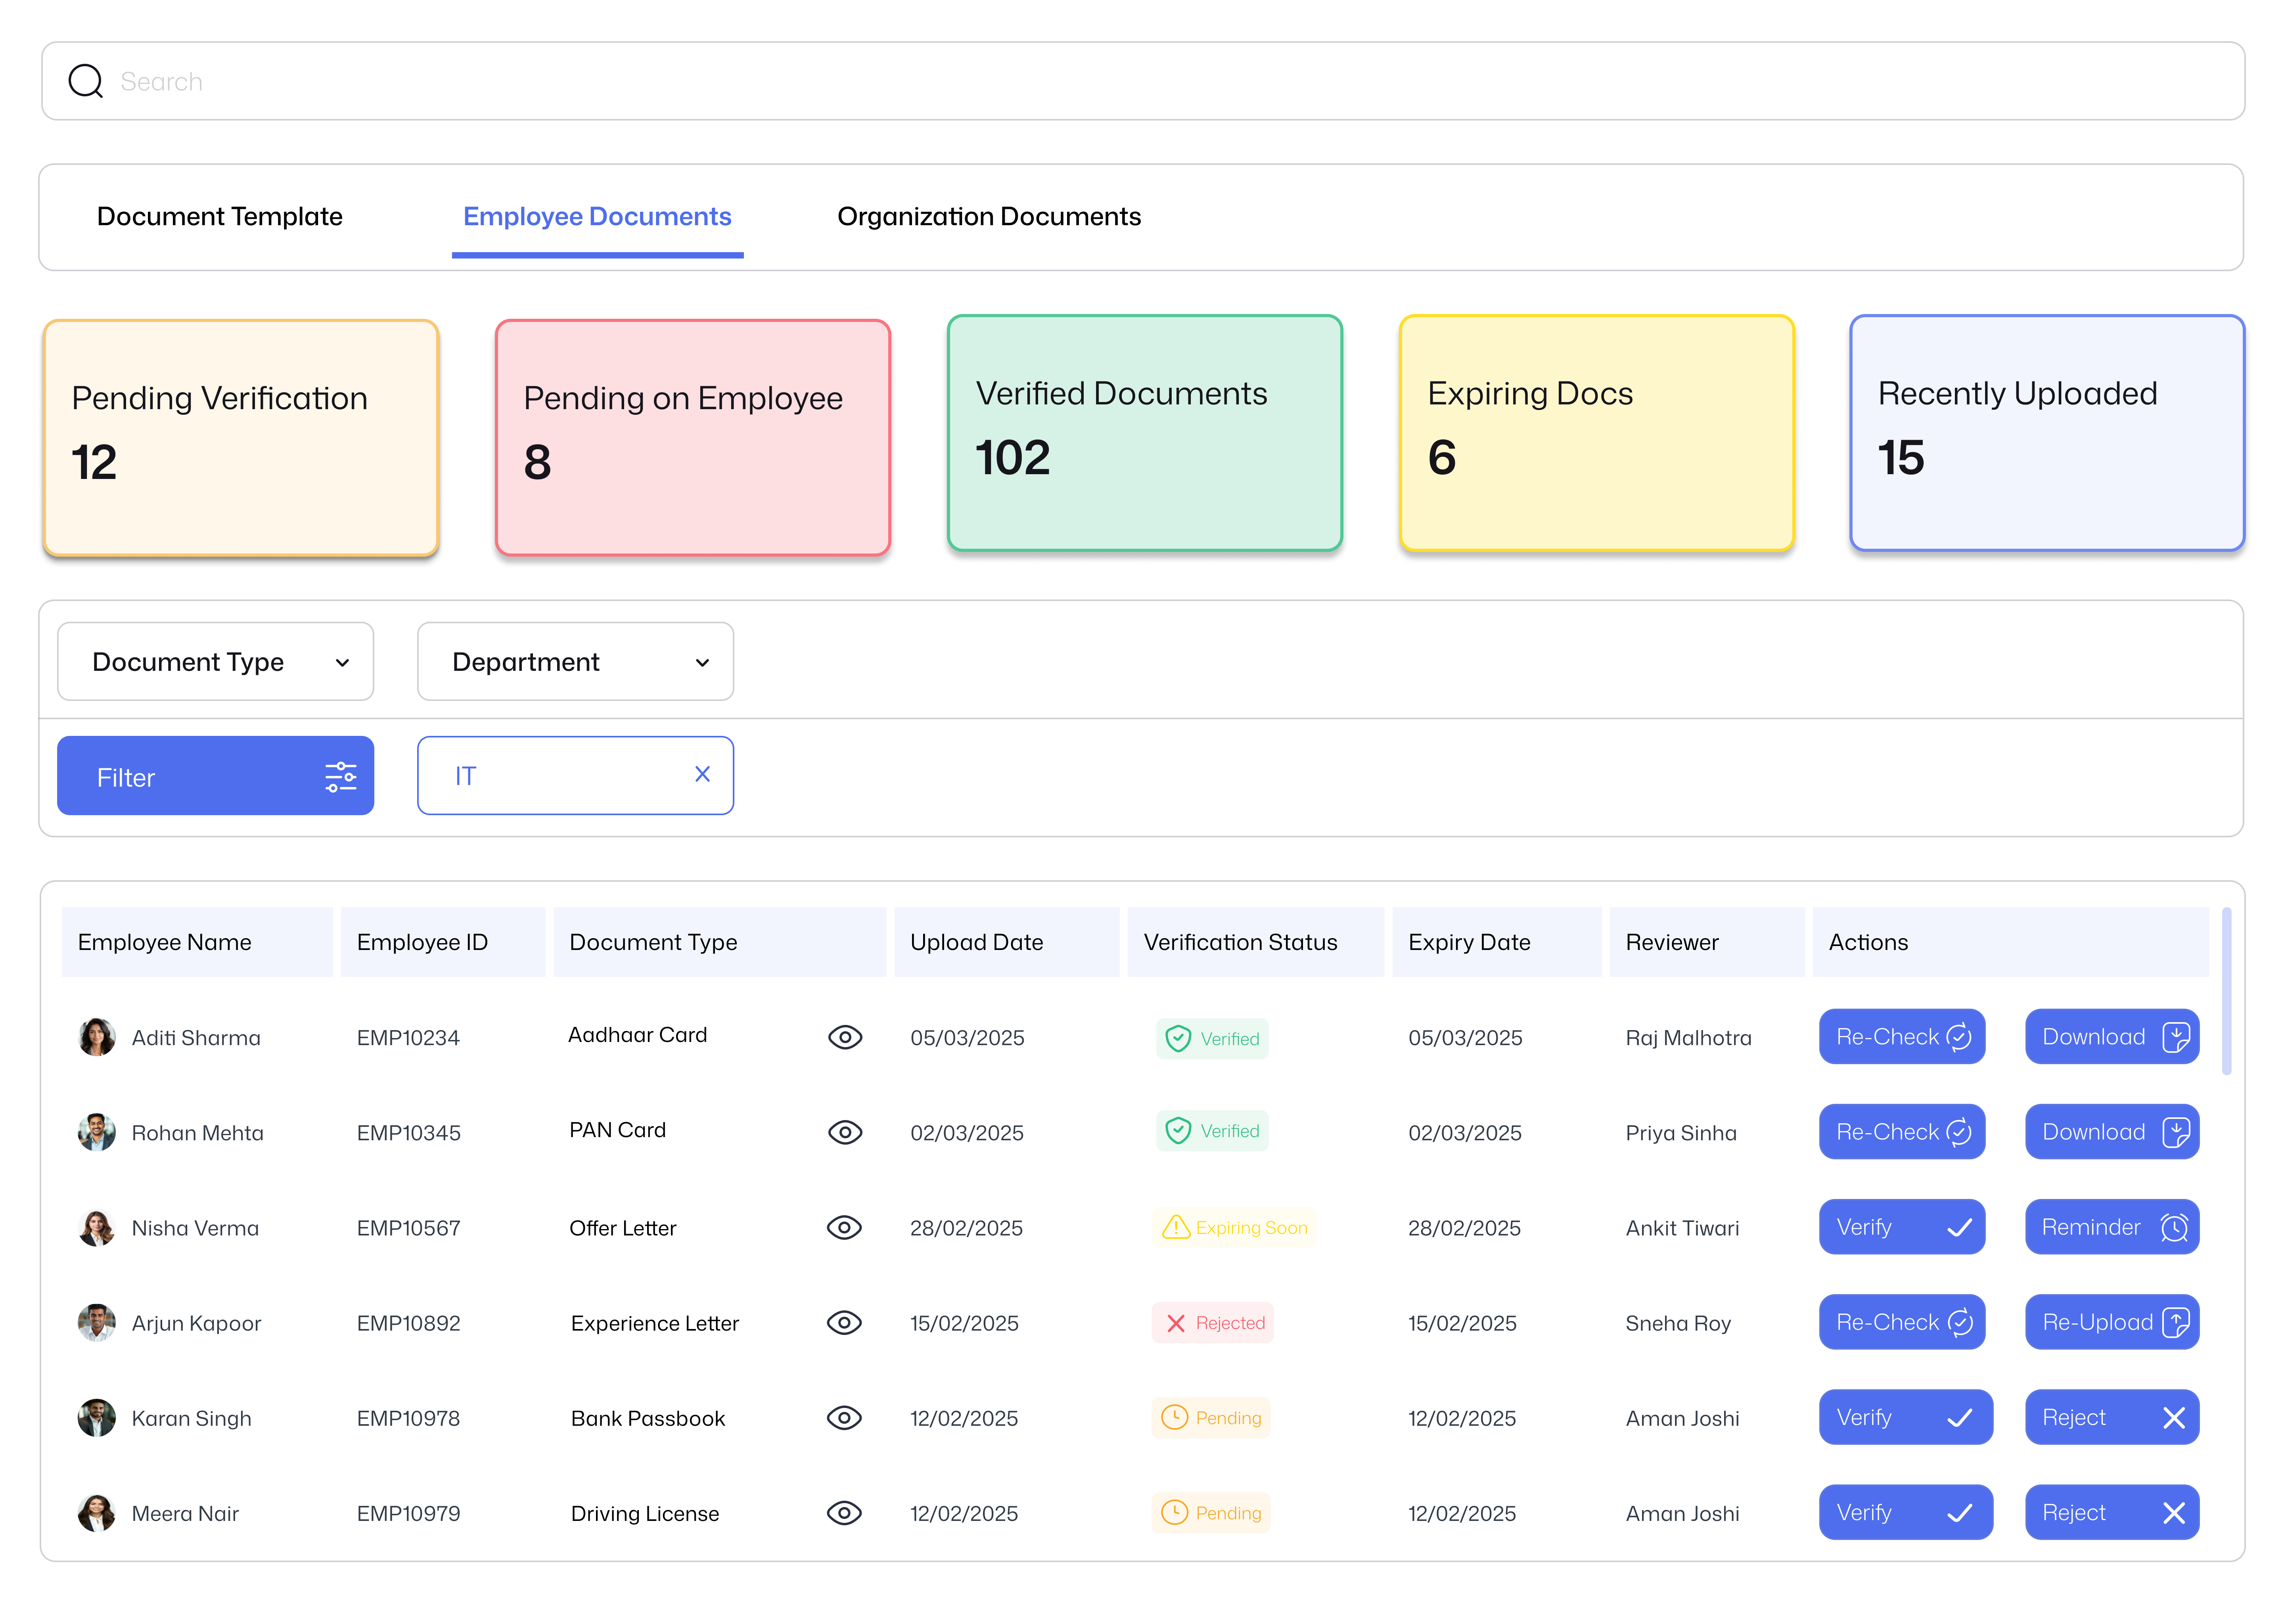
Task: Open the Document Template tab
Action: [x=220, y=216]
